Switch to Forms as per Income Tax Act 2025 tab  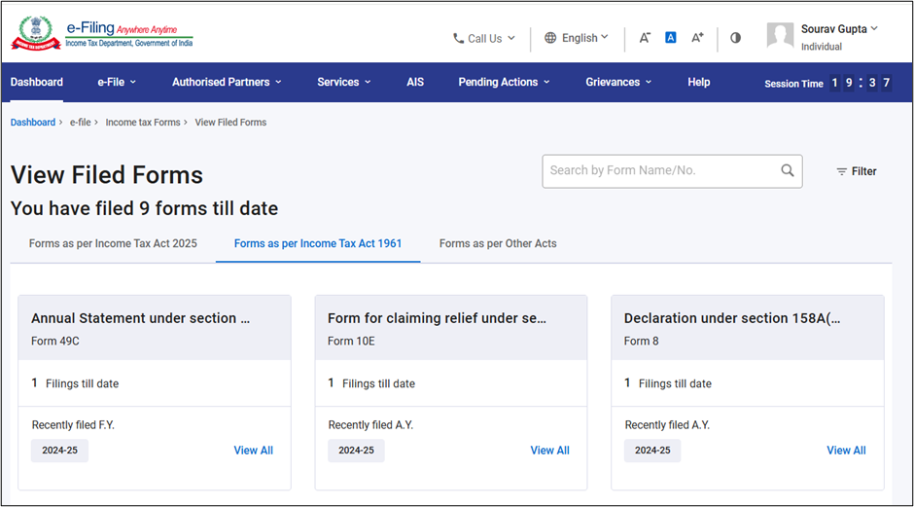pos(113,243)
